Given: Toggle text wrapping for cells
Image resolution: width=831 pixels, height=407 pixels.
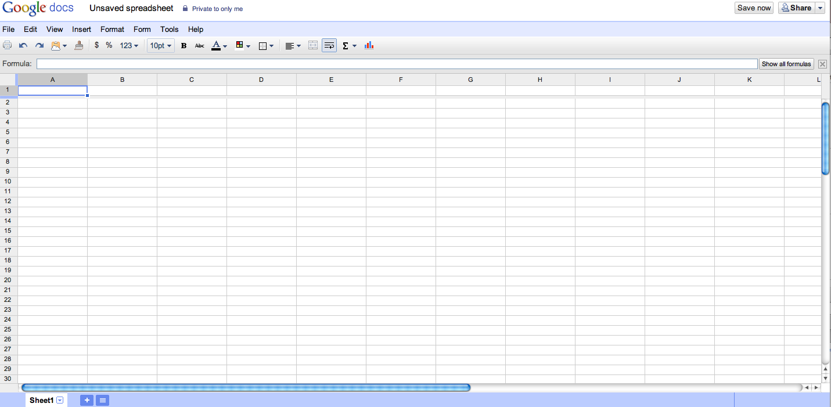Looking at the screenshot, I should tap(329, 45).
